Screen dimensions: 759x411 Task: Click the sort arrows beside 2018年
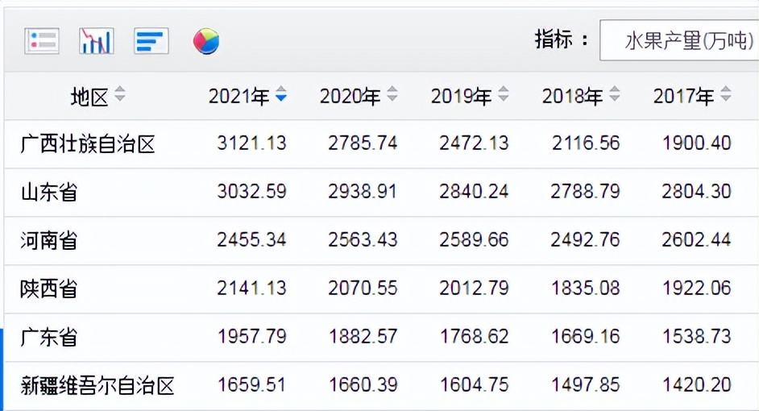(x=614, y=95)
